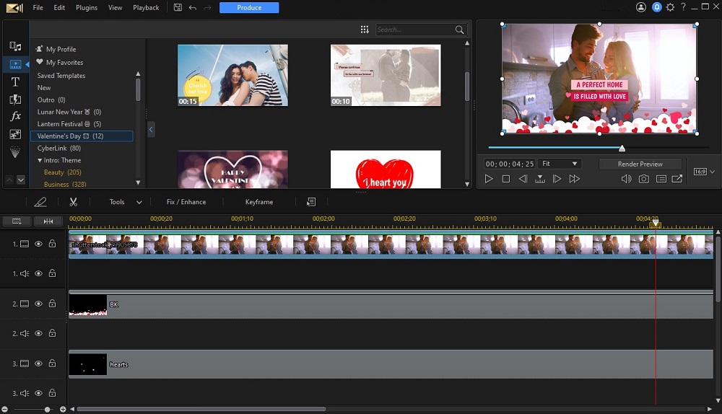Open the Transition Room icon
The image size is (722, 414).
coord(15,100)
